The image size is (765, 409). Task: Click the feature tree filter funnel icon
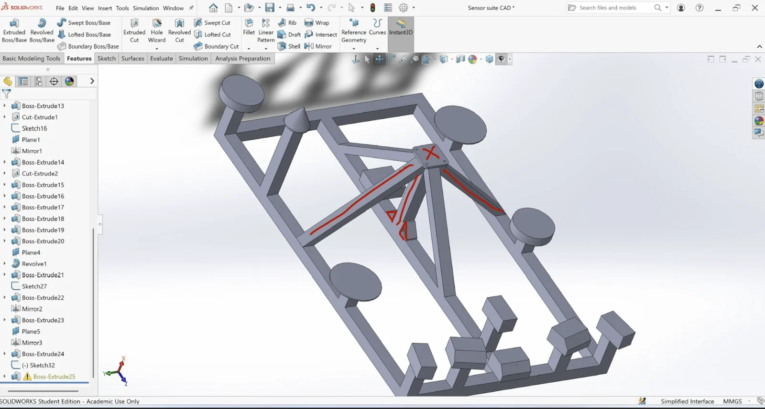pyautogui.click(x=6, y=94)
